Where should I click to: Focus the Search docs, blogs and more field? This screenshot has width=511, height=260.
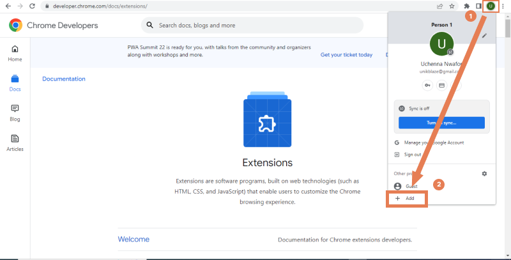click(x=252, y=25)
